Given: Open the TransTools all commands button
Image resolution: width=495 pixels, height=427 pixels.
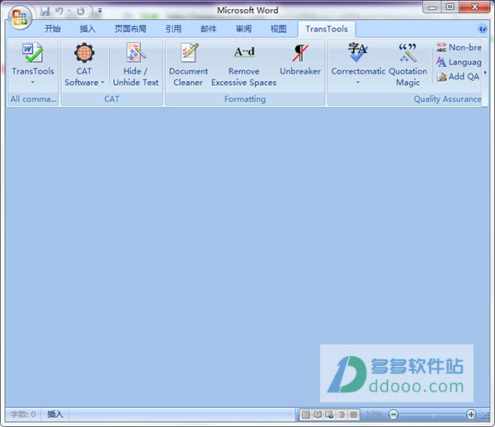Looking at the screenshot, I should pyautogui.click(x=33, y=64).
